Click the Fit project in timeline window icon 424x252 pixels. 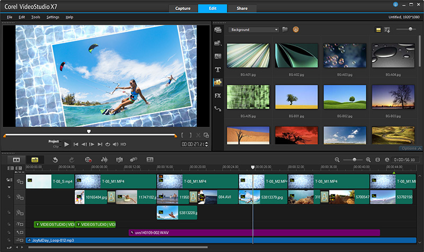pos(377,159)
